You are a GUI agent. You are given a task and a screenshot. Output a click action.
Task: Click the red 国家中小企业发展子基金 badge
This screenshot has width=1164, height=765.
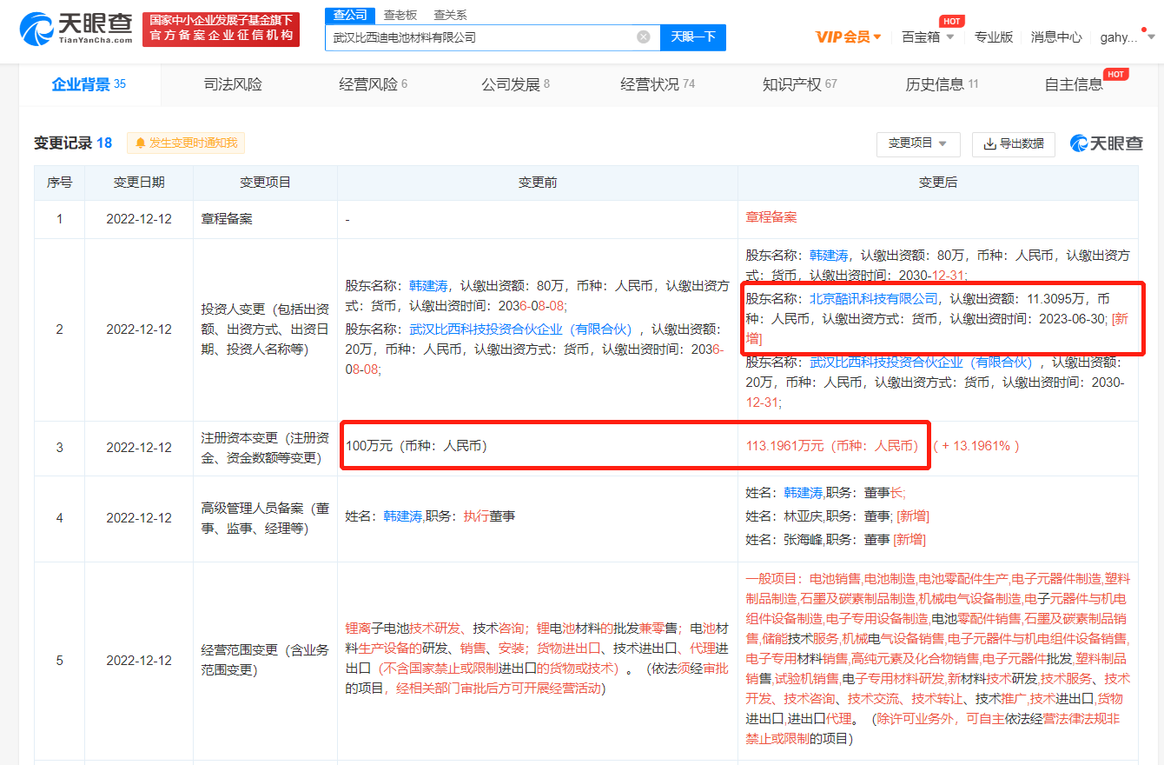coord(220,28)
